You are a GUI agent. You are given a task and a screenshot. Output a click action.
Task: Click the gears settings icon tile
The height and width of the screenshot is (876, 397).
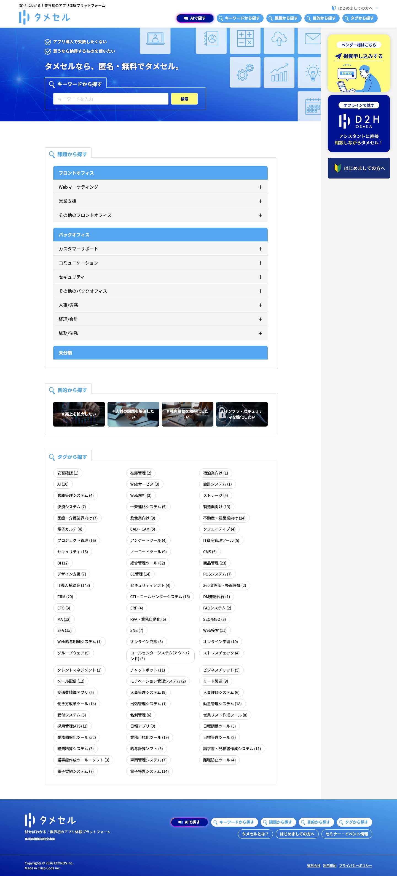(x=245, y=72)
